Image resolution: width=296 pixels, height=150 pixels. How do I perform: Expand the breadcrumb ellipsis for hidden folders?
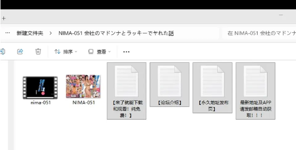tap(7, 33)
